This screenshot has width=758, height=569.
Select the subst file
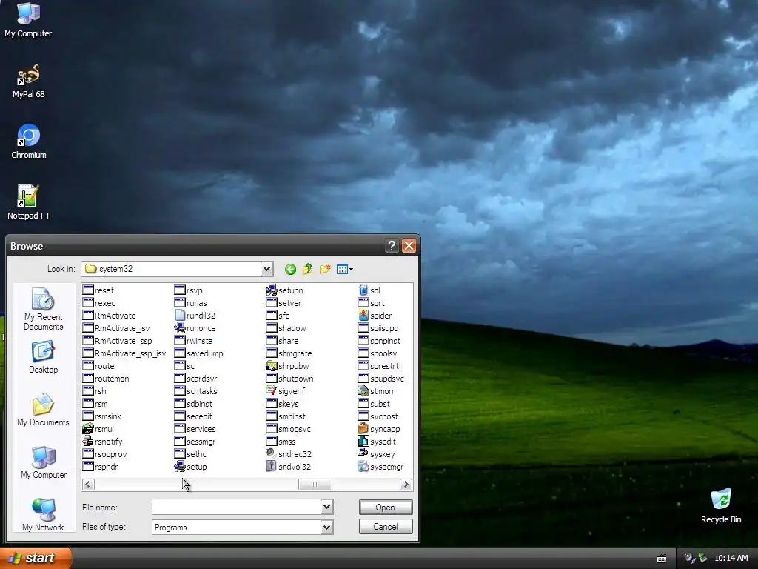(x=374, y=404)
